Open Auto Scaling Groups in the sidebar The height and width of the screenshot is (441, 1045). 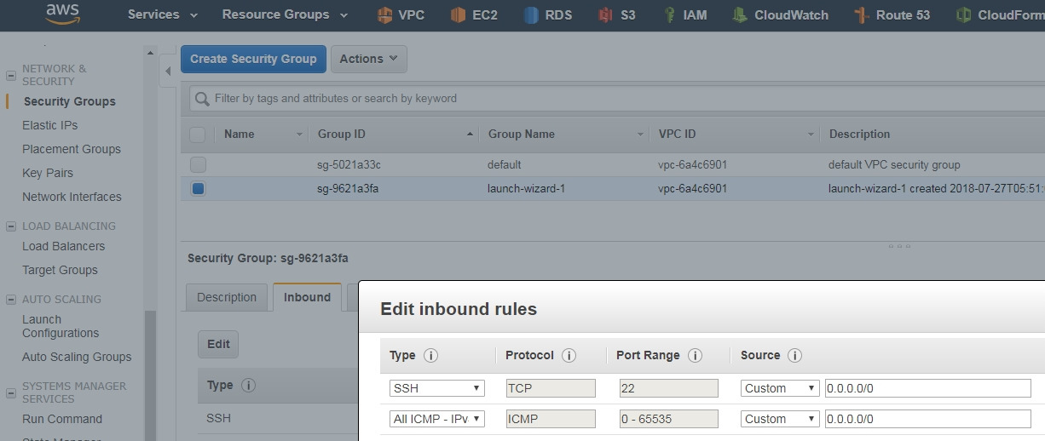(77, 357)
